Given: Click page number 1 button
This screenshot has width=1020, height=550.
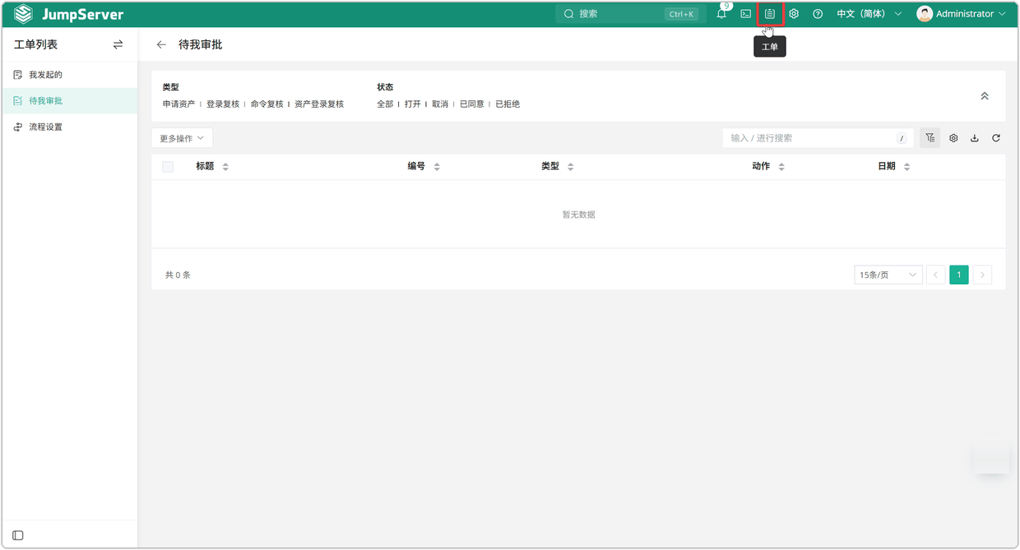Looking at the screenshot, I should click(959, 275).
